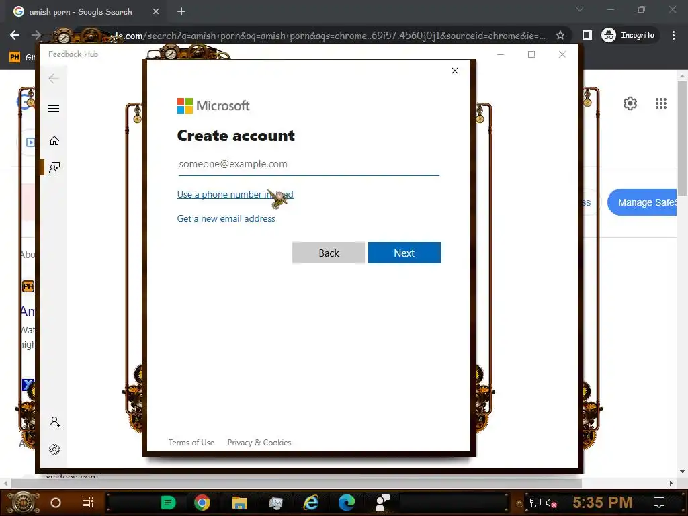688x516 pixels.
Task: Click the Windows Start button
Action: pyautogui.click(x=24, y=503)
